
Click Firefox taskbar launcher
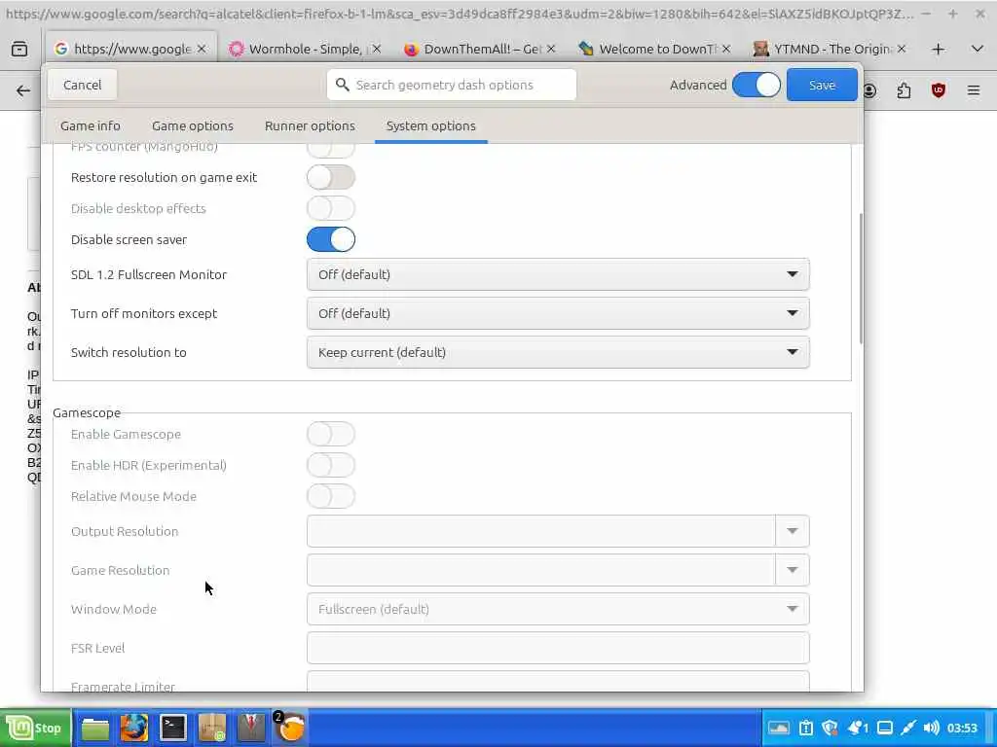tap(134, 728)
